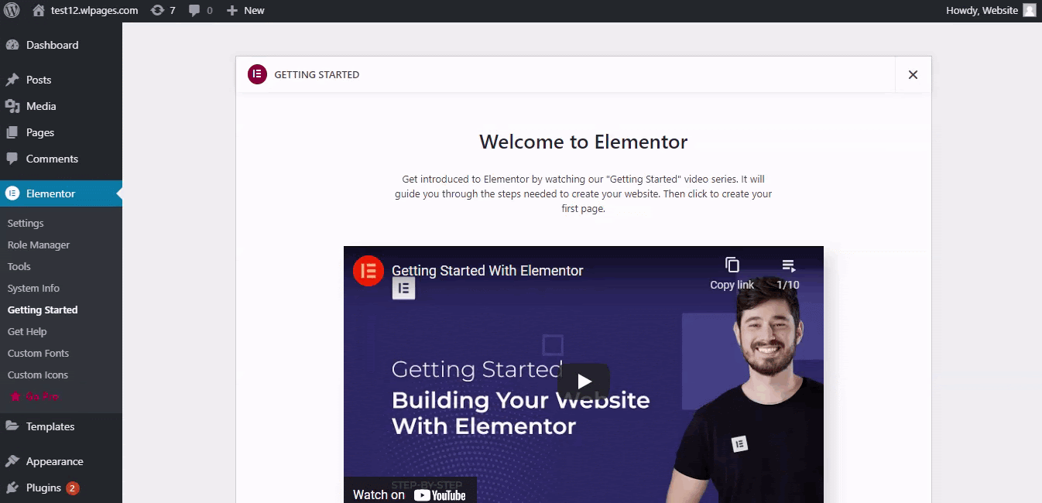The image size is (1042, 503).
Task: Select the Elementor sidebar menu
Action: click(61, 193)
